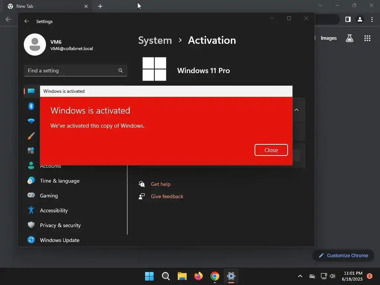Click the Get help headset icon
Viewport: 380px width, 285px height.
(142, 184)
